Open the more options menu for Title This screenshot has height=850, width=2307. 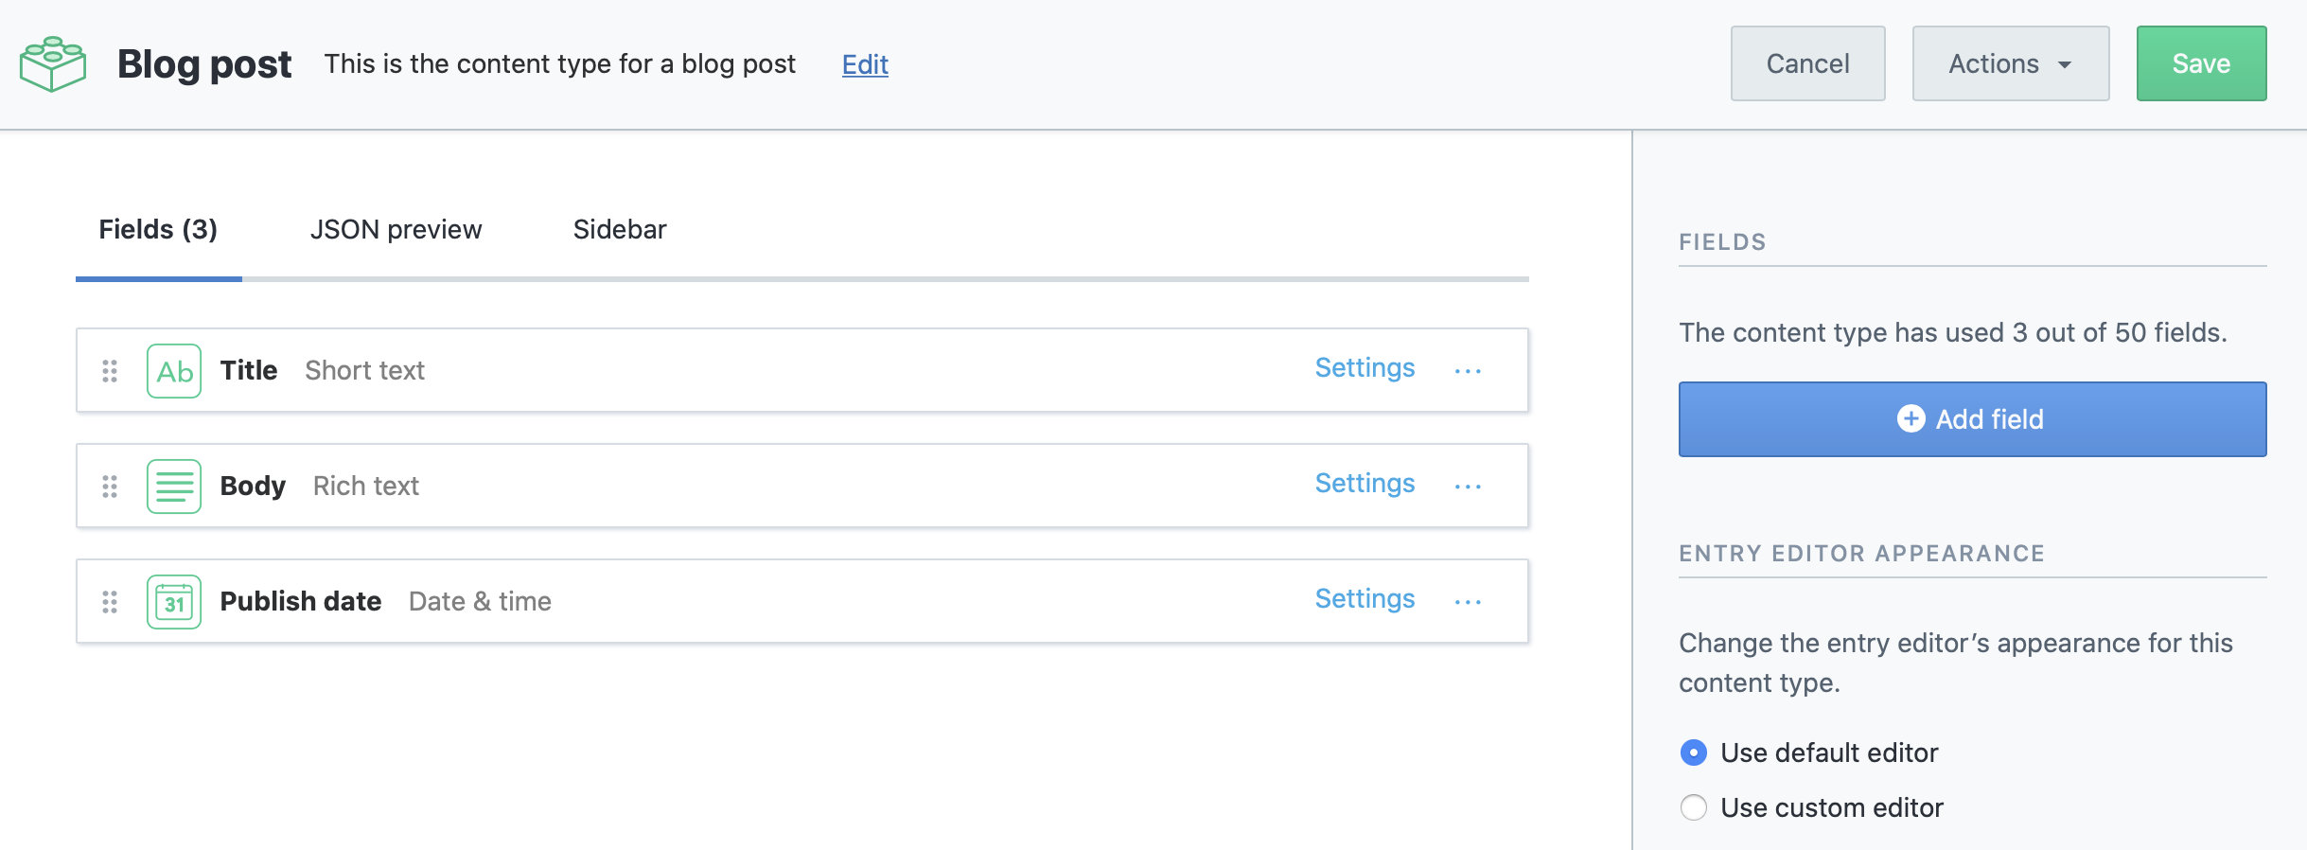[1468, 371]
